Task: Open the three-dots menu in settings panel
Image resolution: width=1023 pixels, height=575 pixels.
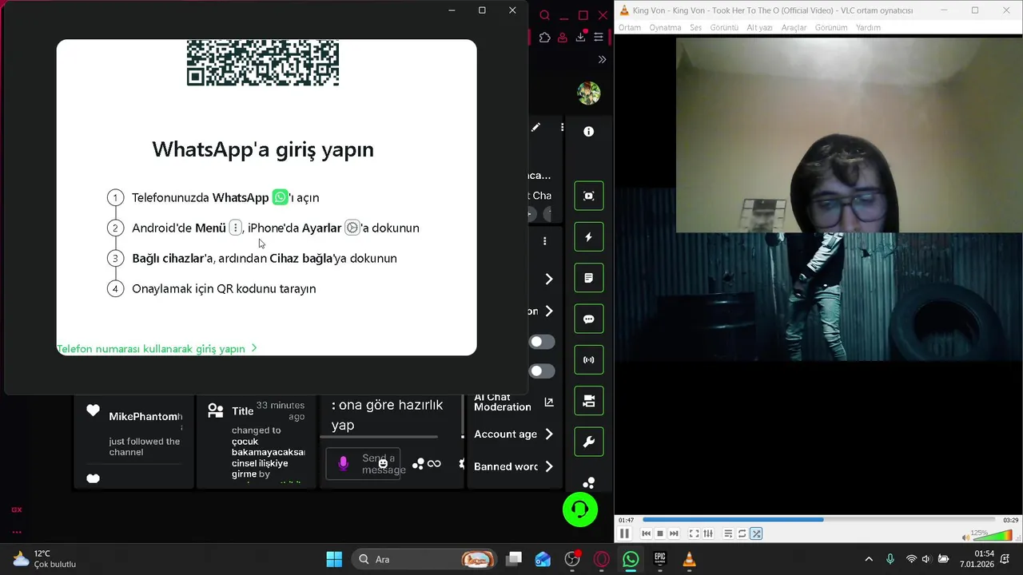Action: (545, 240)
